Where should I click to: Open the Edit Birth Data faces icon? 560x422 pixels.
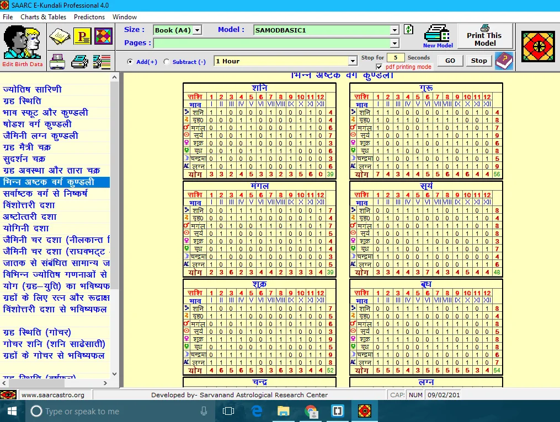[22, 43]
